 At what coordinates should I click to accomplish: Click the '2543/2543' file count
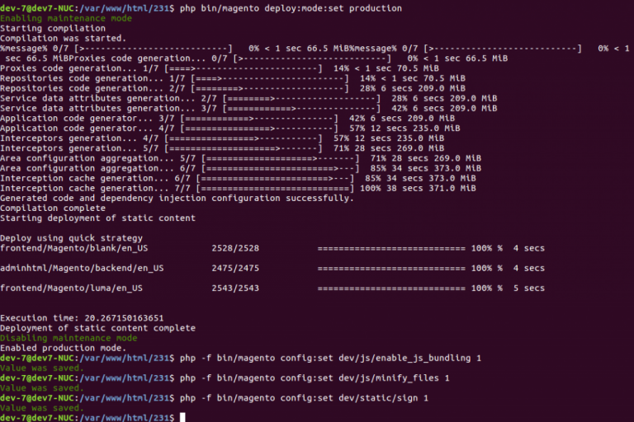(x=235, y=288)
